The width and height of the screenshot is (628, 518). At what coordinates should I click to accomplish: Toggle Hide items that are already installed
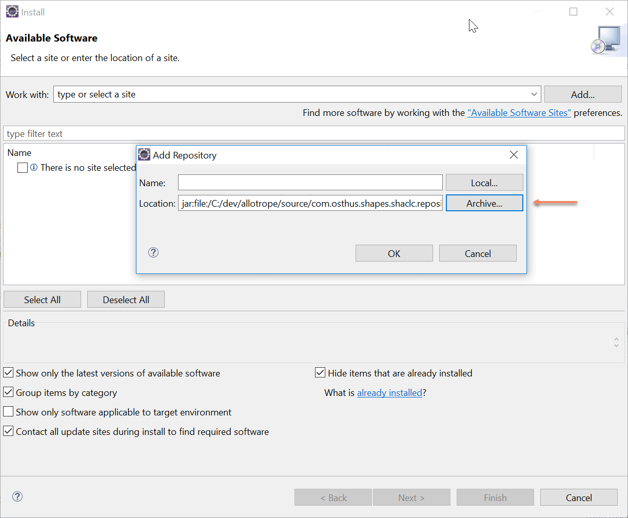[320, 372]
